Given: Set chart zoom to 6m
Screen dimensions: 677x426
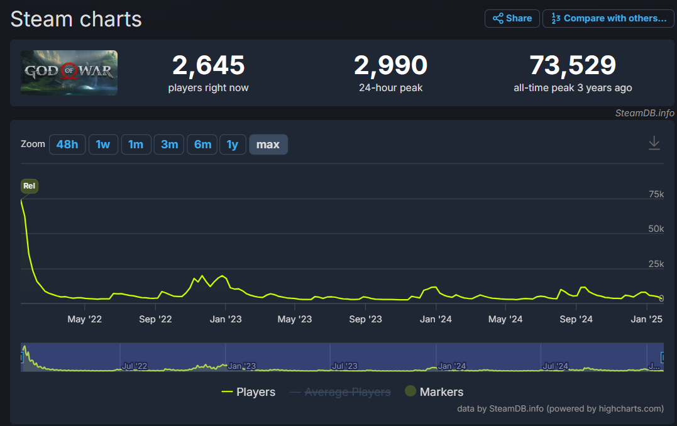Looking at the screenshot, I should [x=202, y=145].
